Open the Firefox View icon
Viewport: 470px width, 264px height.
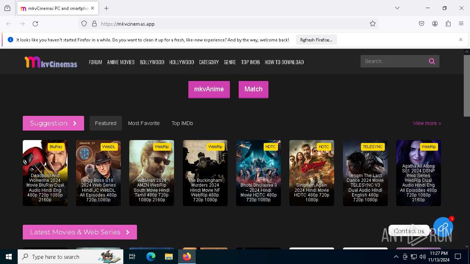7,8
